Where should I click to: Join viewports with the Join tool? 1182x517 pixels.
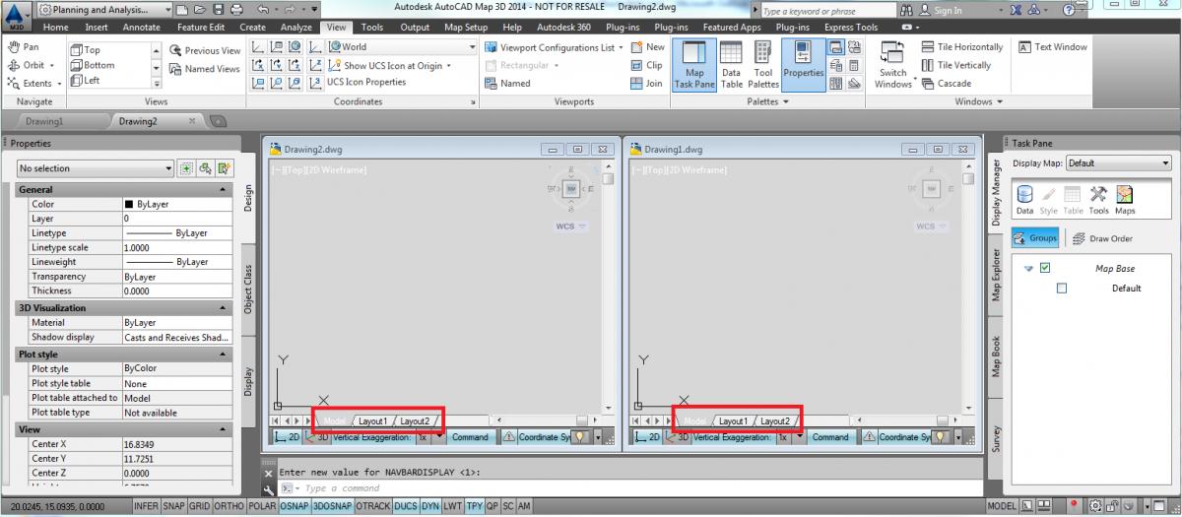point(647,84)
